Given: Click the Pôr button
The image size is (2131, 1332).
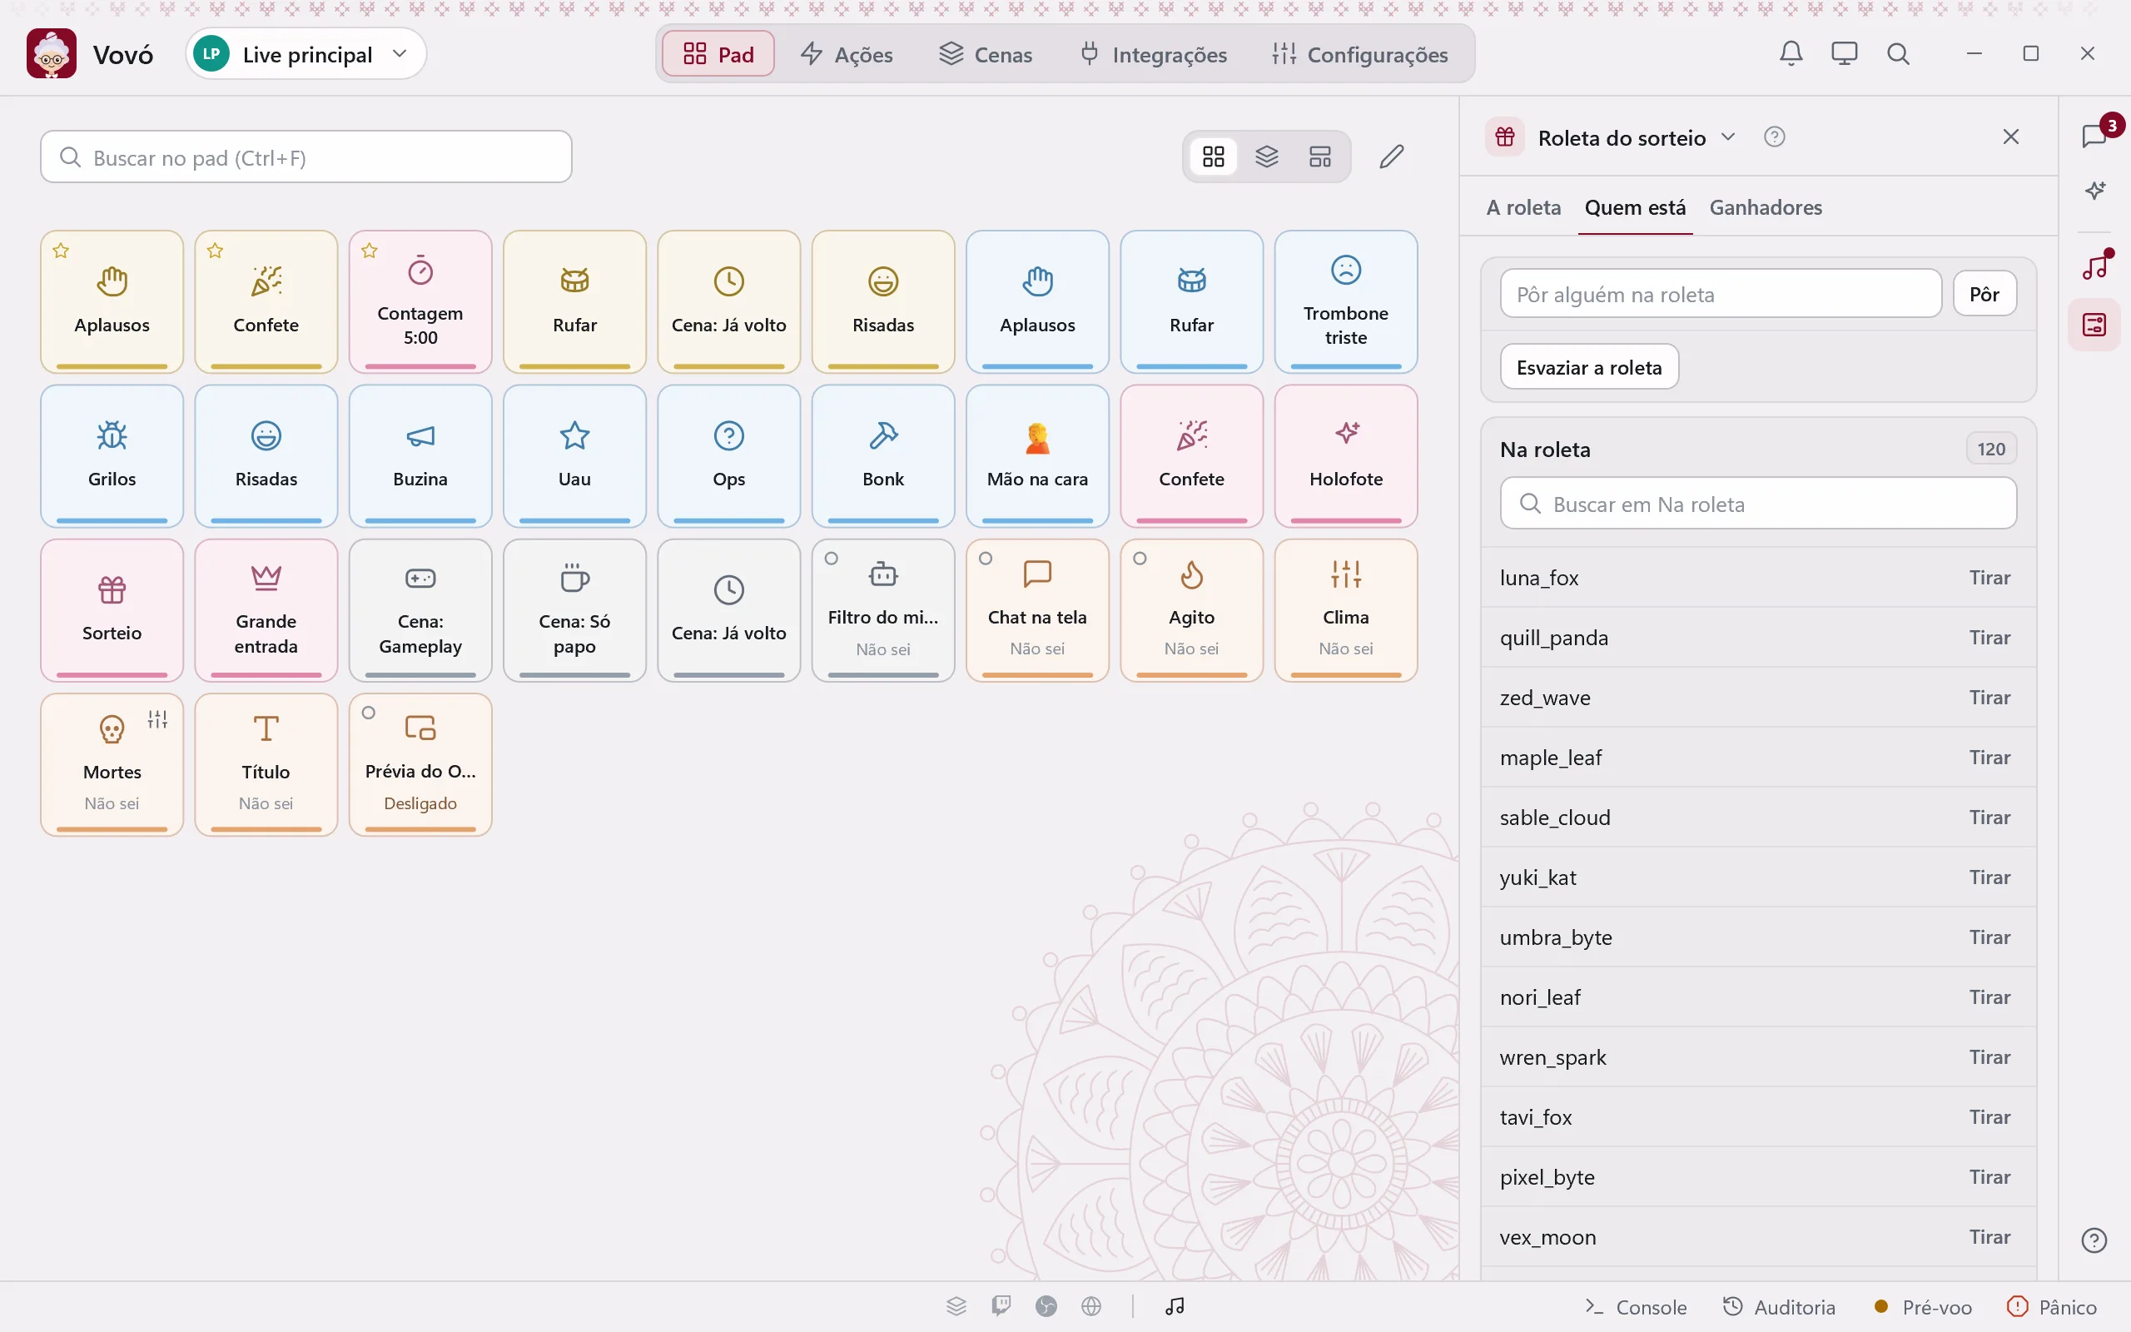Looking at the screenshot, I should 1984,293.
